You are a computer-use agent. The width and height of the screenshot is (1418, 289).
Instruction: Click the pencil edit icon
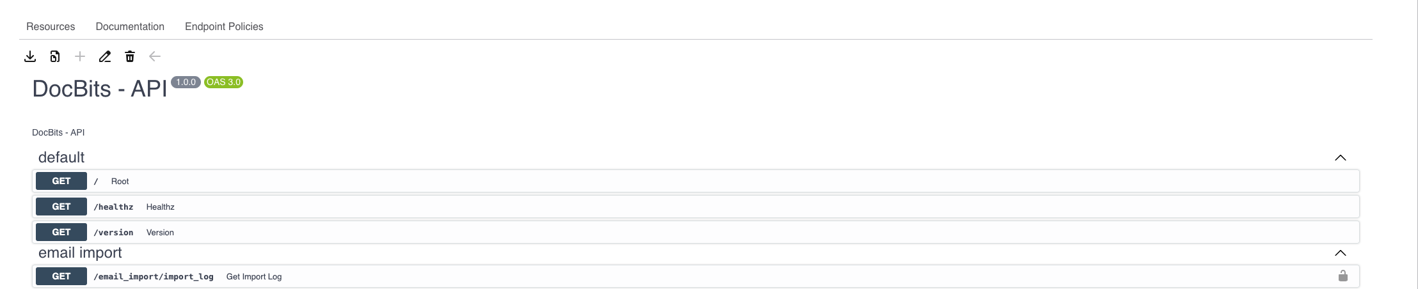(x=105, y=57)
